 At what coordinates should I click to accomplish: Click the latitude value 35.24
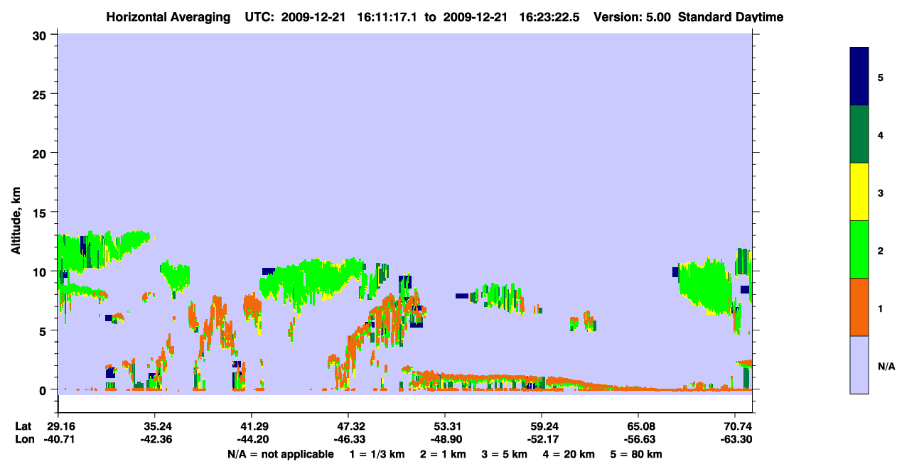(155, 426)
